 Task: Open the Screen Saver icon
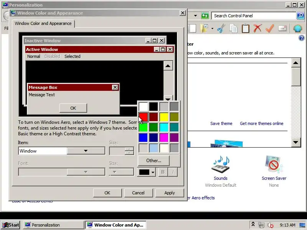(x=274, y=165)
